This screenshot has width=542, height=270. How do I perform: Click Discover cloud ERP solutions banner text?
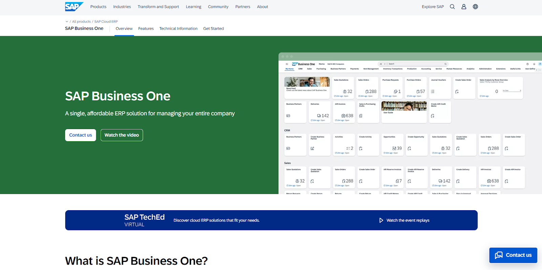pyautogui.click(x=216, y=220)
